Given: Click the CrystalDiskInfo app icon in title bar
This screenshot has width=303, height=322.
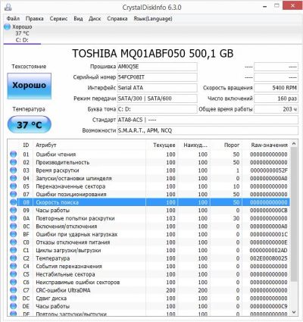Looking at the screenshot, I should [8, 7].
